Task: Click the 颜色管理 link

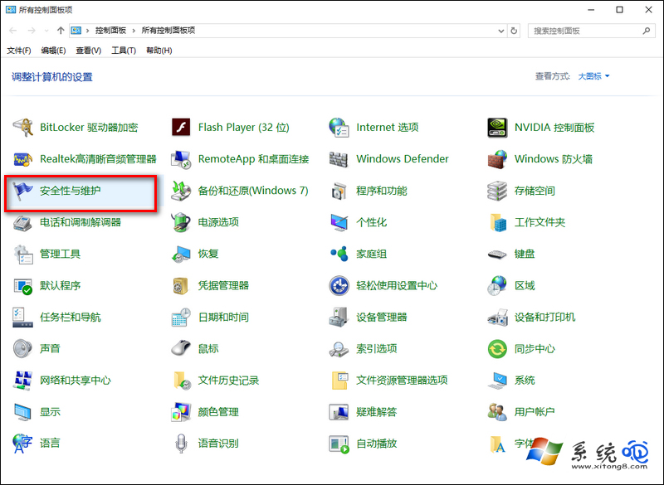Action: (218, 412)
